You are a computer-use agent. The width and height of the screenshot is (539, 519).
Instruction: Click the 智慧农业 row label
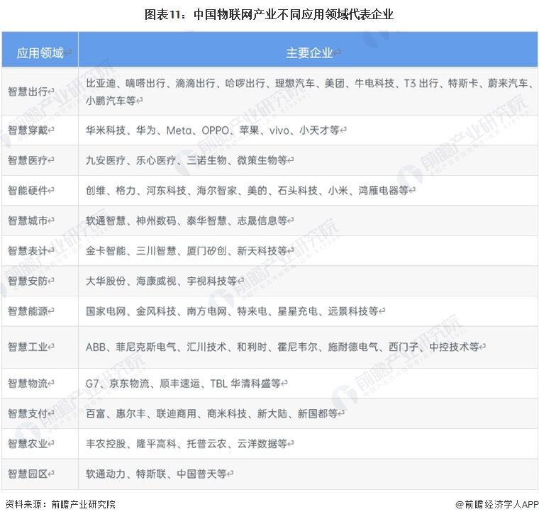(28, 444)
